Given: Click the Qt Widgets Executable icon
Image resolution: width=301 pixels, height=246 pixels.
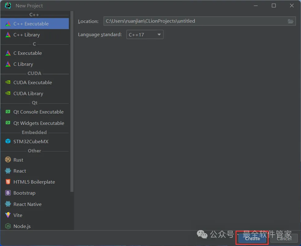Looking at the screenshot, I should (8, 123).
